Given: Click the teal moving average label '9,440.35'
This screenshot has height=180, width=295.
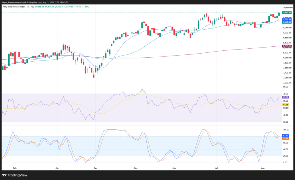Looking at the screenshot, I should pos(287,22).
